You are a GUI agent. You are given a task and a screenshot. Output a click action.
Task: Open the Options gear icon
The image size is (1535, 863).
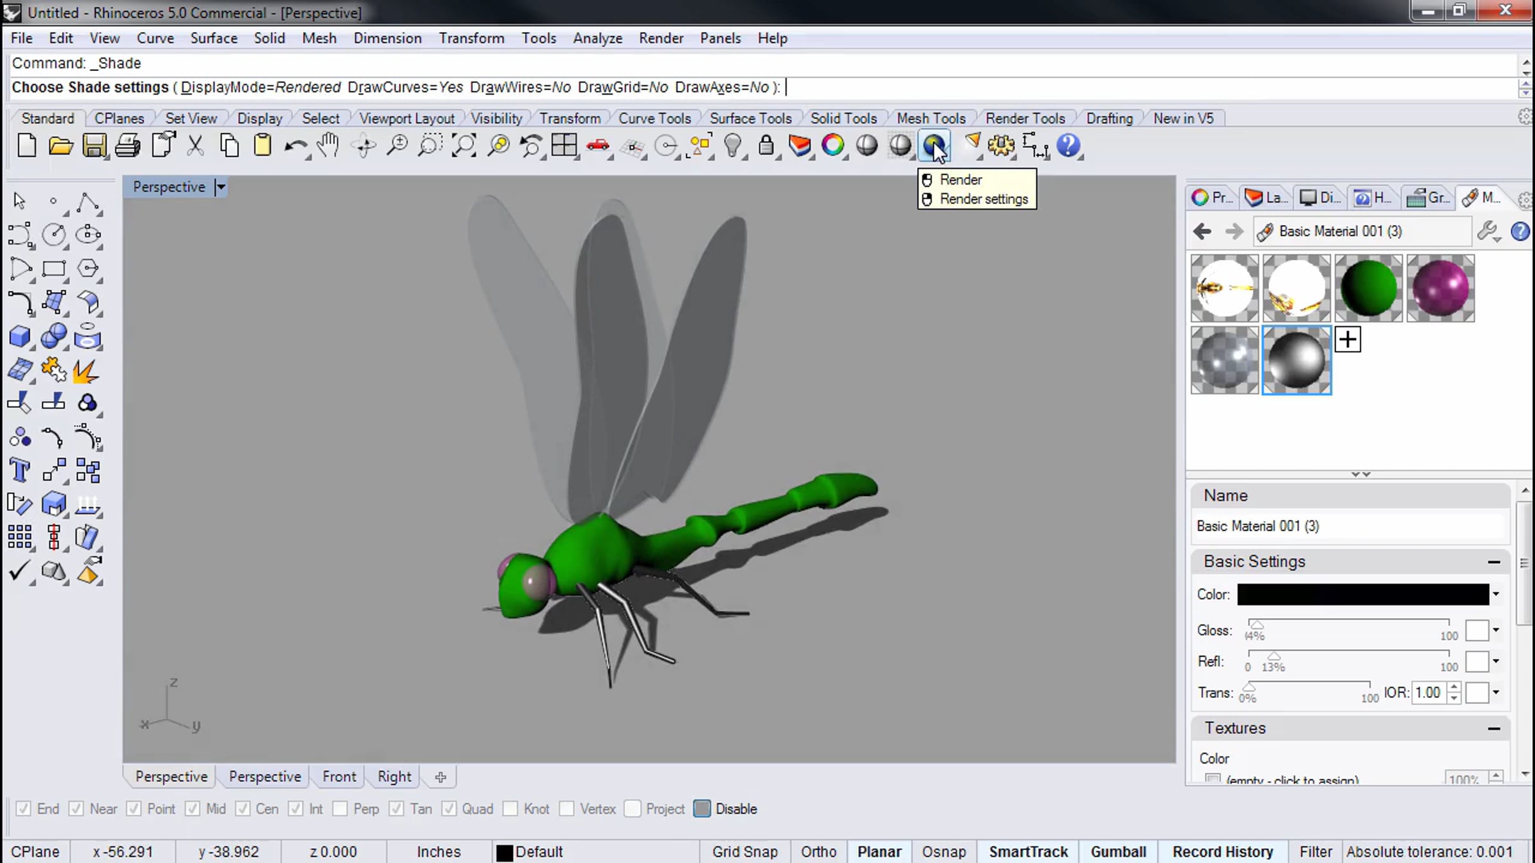point(1001,146)
